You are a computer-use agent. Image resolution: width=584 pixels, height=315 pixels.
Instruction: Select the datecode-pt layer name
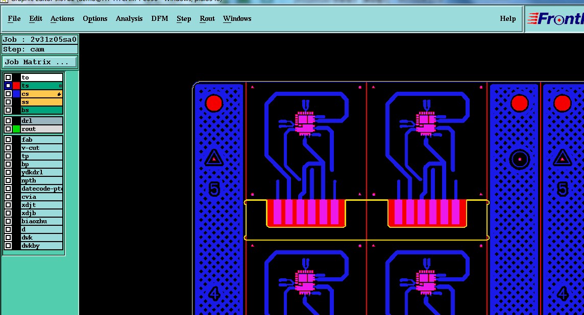42,189
